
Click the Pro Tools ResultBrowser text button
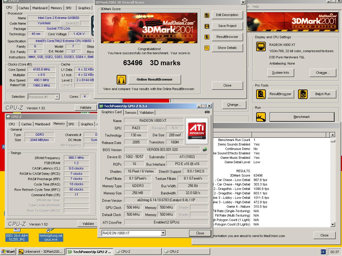pyautogui.click(x=280, y=94)
